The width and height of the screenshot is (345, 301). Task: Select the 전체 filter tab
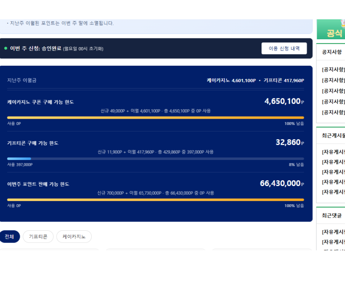click(10, 236)
